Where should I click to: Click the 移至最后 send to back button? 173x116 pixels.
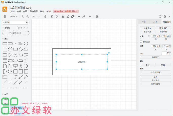[x=163, y=28]
